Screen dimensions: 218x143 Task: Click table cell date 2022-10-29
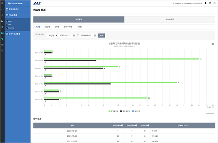(72, 141)
